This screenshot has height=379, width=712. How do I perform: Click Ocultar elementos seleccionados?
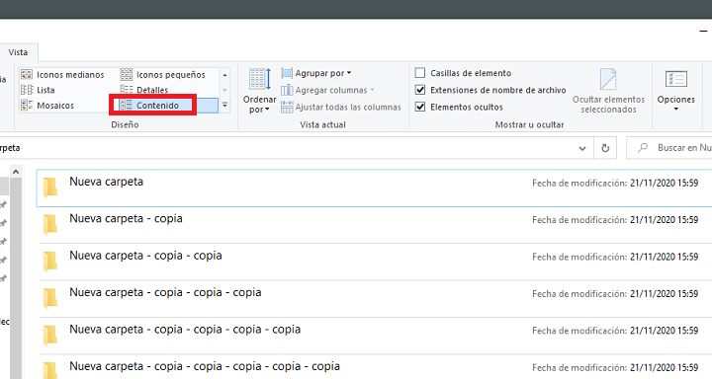608,91
